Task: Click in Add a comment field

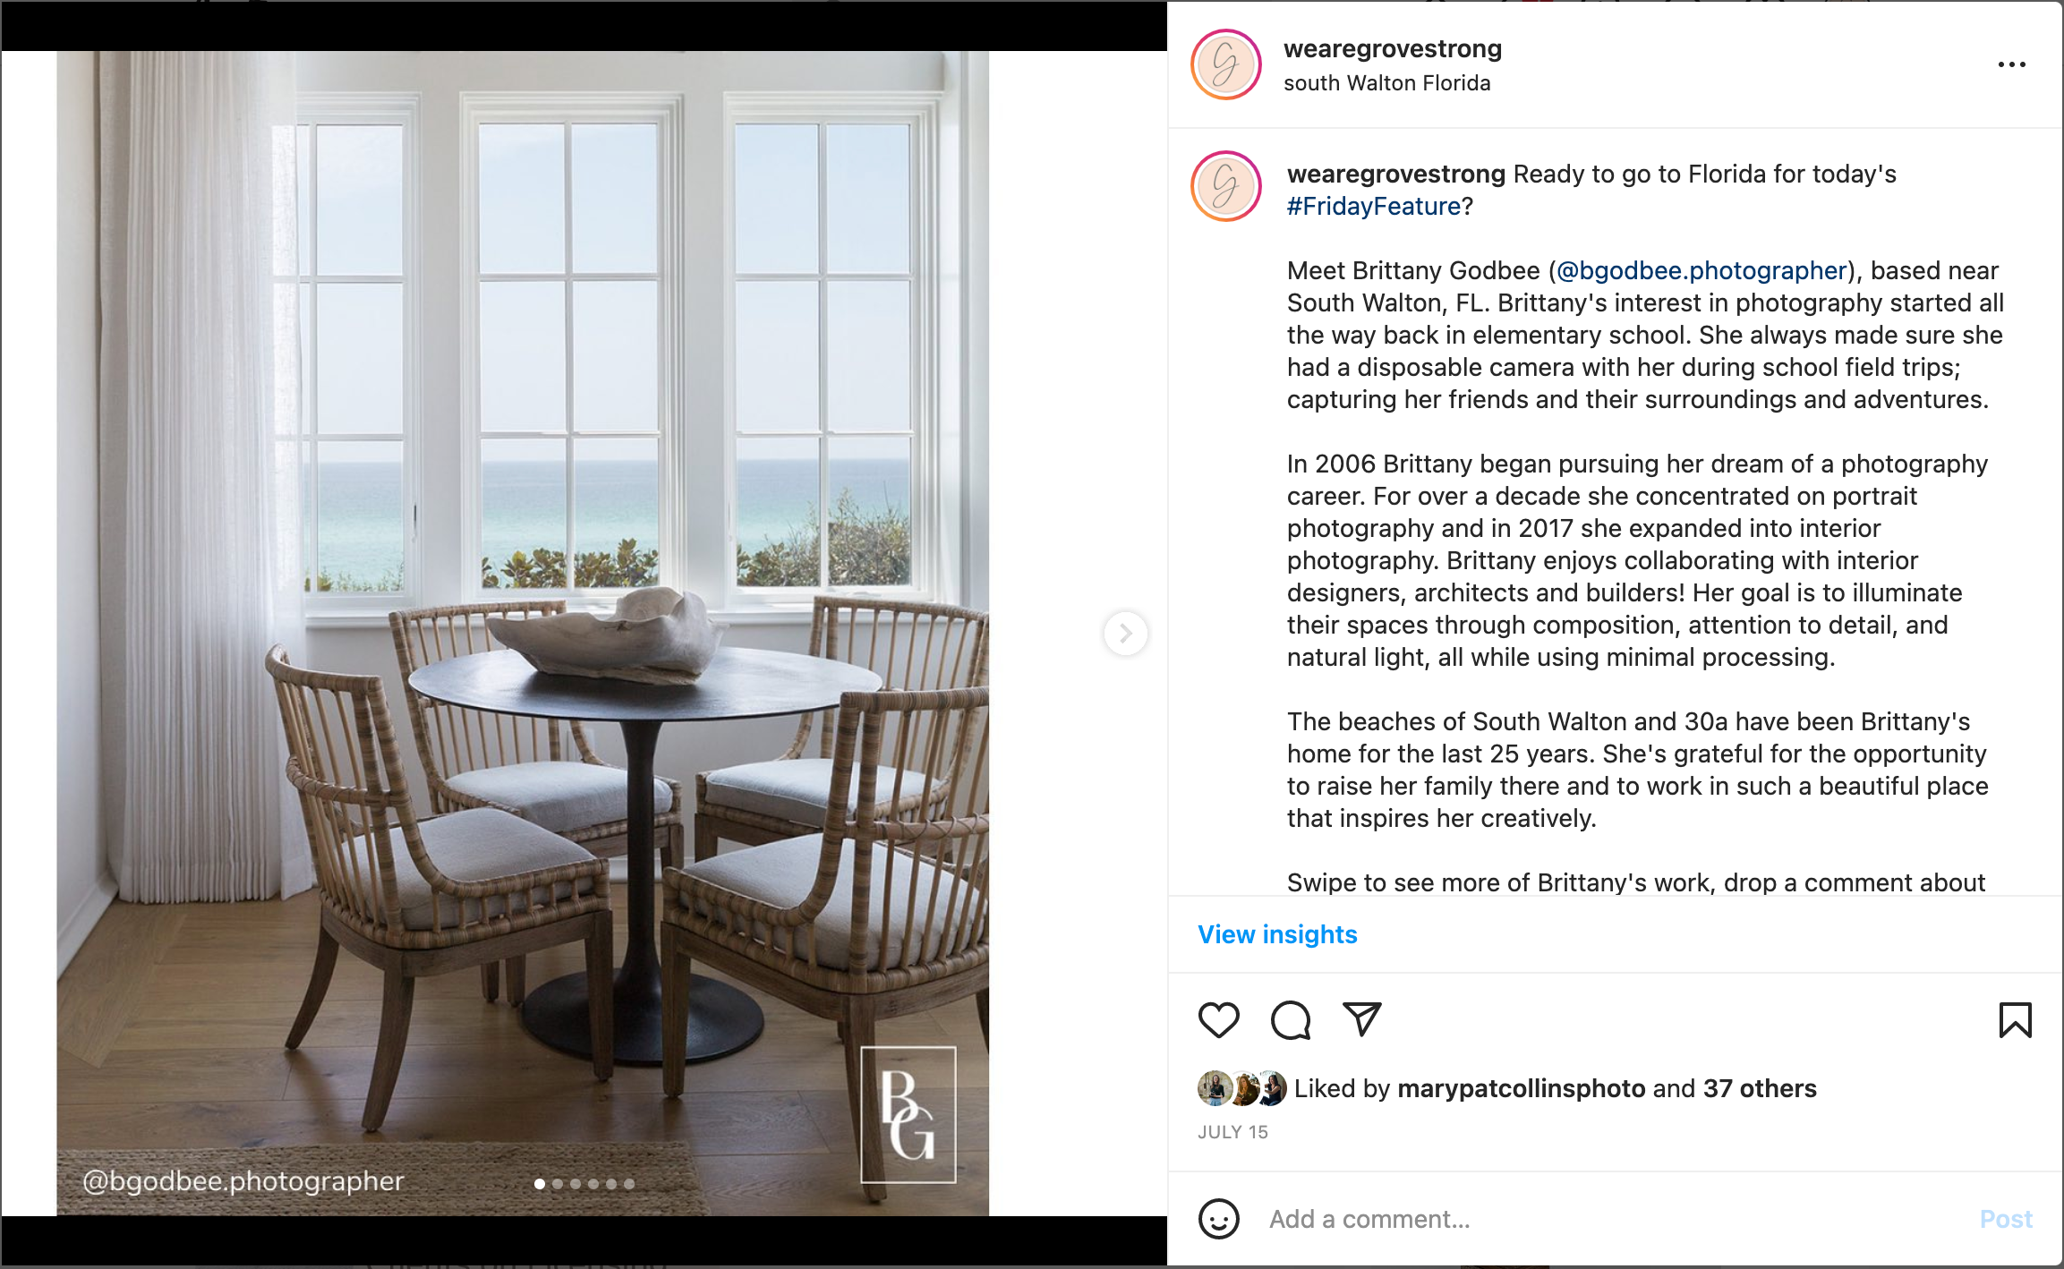Action: (1611, 1219)
